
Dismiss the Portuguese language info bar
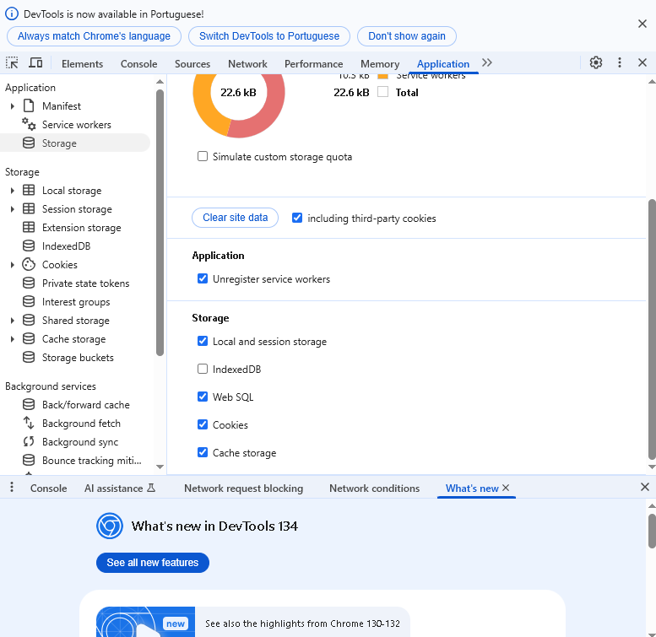pyautogui.click(x=642, y=24)
